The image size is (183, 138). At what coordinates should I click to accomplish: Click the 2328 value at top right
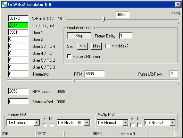[x=175, y=14]
